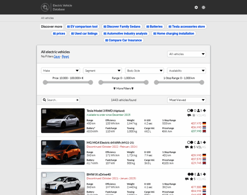
Task: Click Price slider maximum handle
Action: click(x=91, y=82)
